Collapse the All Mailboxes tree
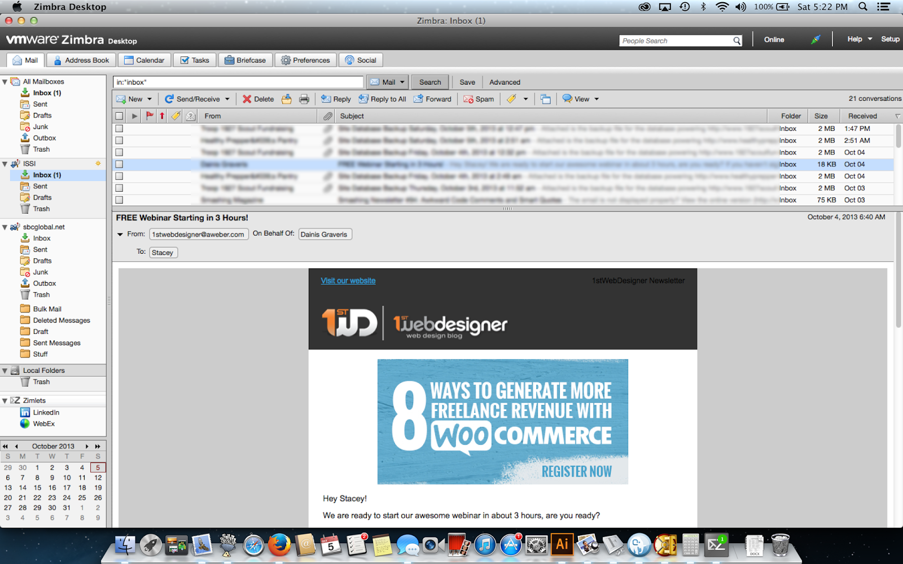This screenshot has width=903, height=564. (5, 82)
